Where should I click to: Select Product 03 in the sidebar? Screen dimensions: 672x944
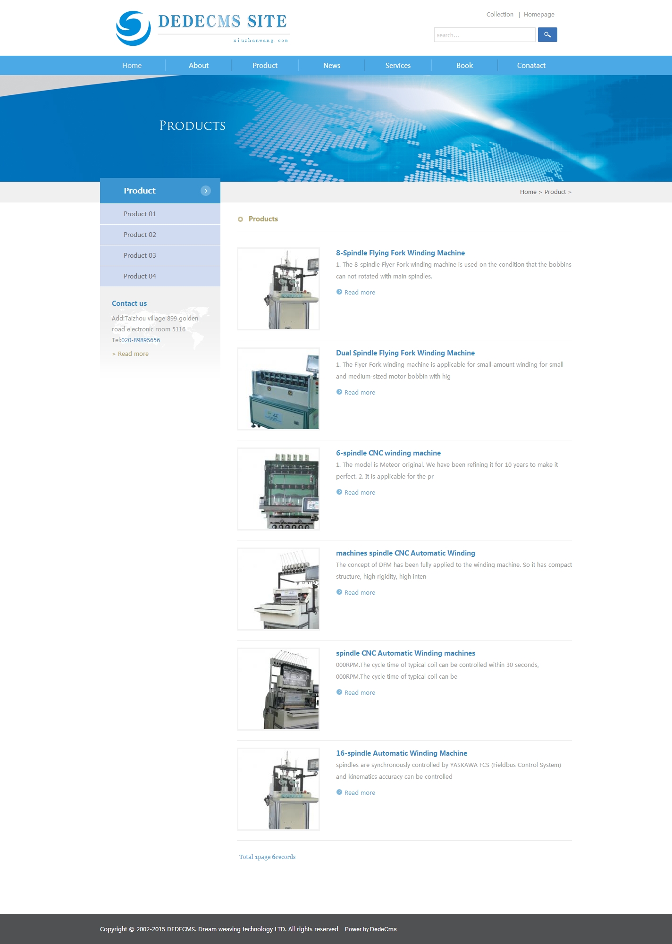[x=140, y=255]
